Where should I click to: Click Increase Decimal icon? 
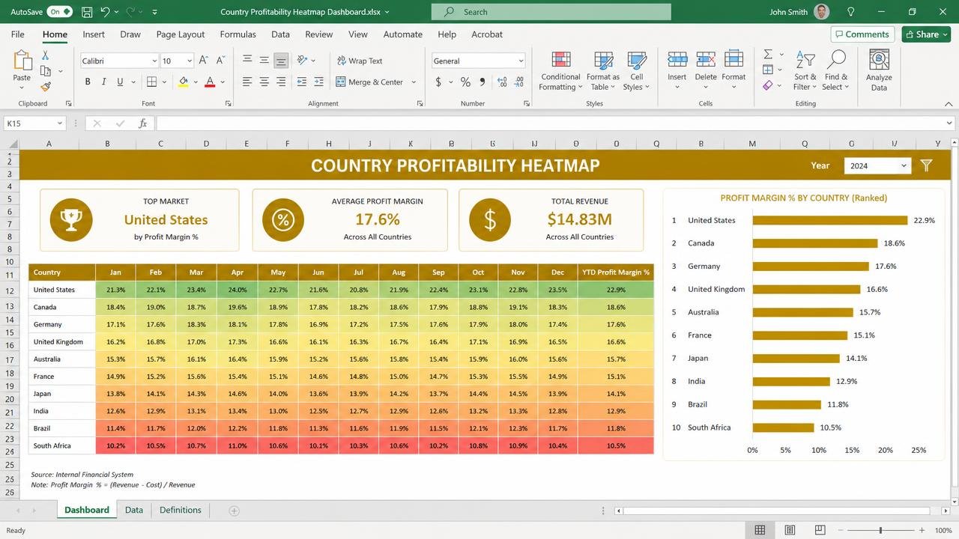tap(502, 82)
